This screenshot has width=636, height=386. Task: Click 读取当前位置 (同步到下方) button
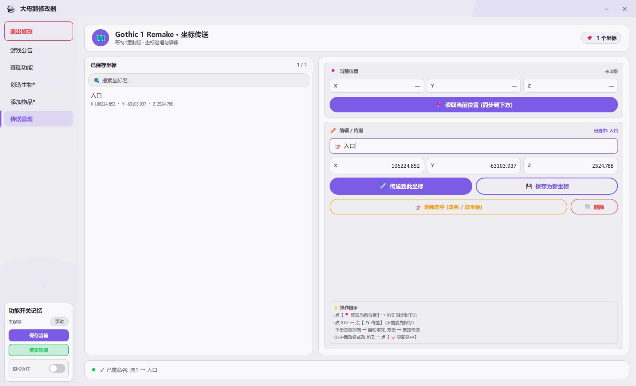click(x=474, y=105)
